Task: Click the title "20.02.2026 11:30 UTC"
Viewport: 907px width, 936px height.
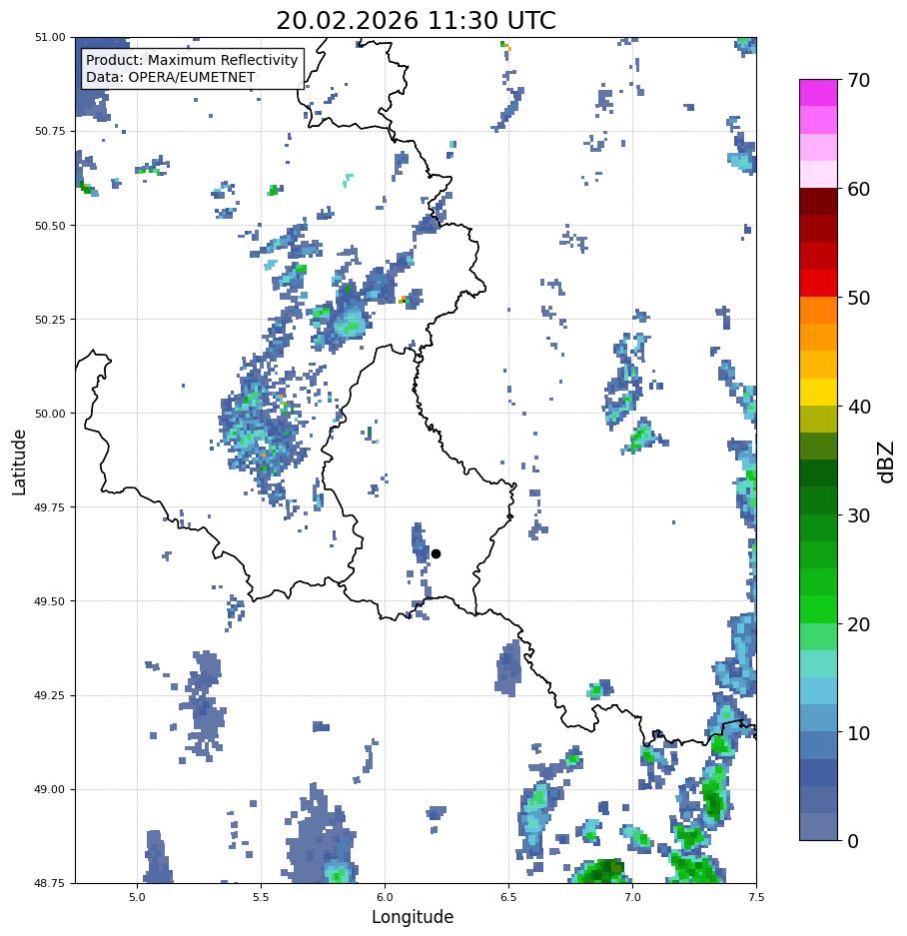Action: pyautogui.click(x=416, y=21)
